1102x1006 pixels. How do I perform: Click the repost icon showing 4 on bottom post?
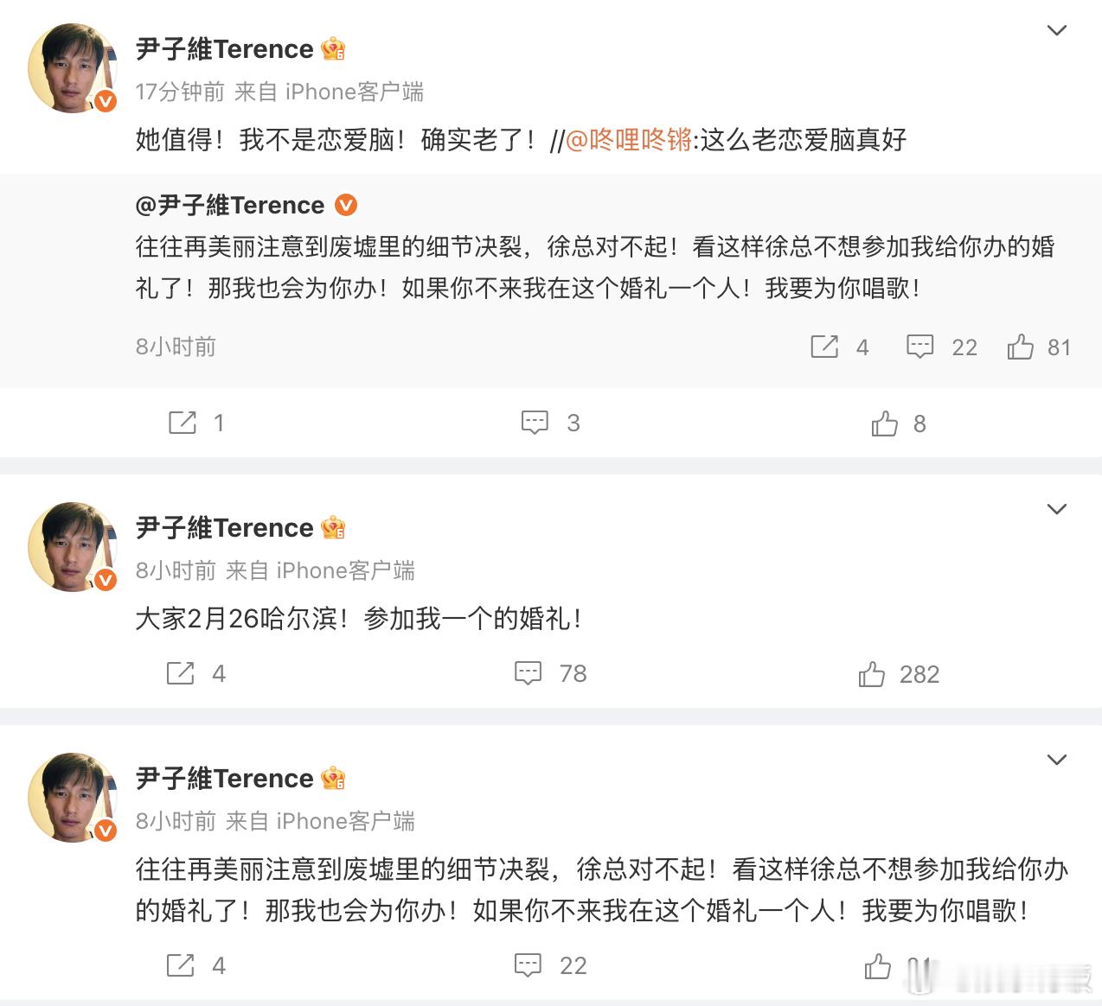point(180,965)
